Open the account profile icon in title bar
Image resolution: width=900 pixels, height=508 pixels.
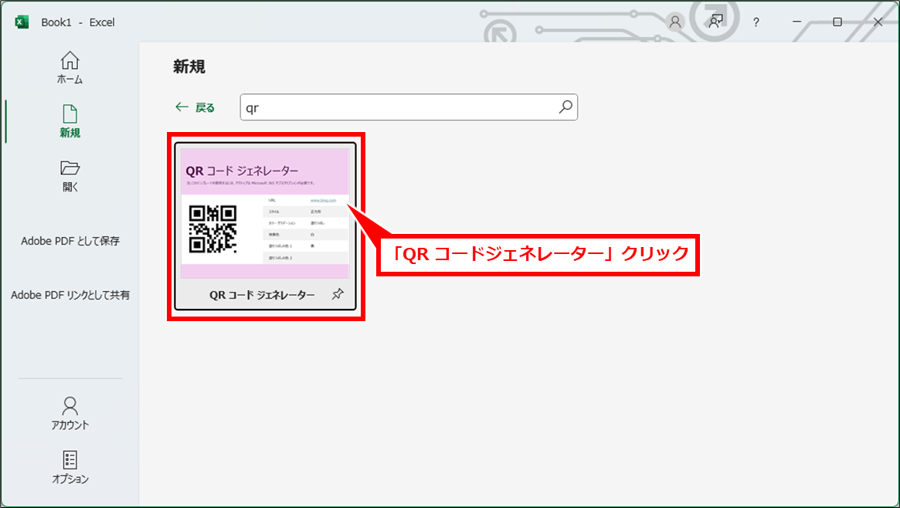click(x=675, y=22)
